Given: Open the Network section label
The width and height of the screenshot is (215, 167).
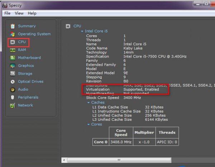Looking at the screenshot, I should tap(25, 105).
